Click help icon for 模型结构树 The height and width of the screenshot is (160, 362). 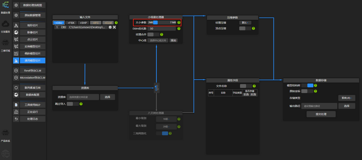tap(315, 85)
